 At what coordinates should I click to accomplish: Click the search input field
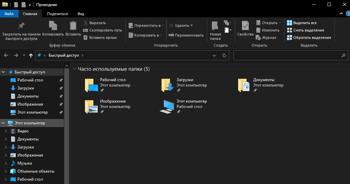click(287, 55)
